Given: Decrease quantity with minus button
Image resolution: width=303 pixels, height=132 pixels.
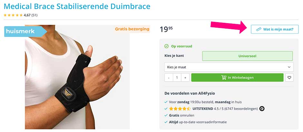Looking at the screenshot, I should point(169,77).
